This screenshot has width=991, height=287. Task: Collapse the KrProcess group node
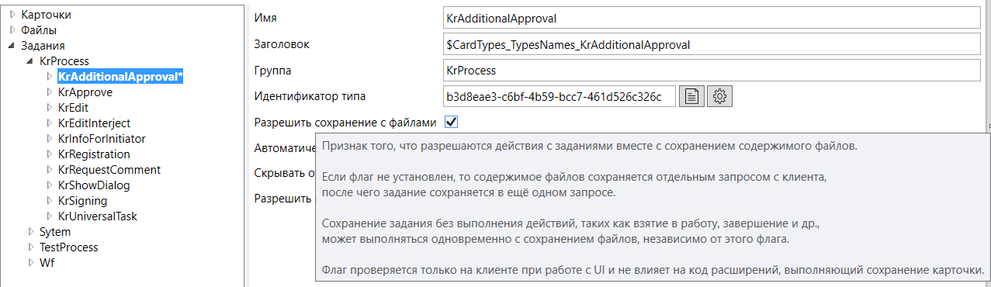[31, 61]
